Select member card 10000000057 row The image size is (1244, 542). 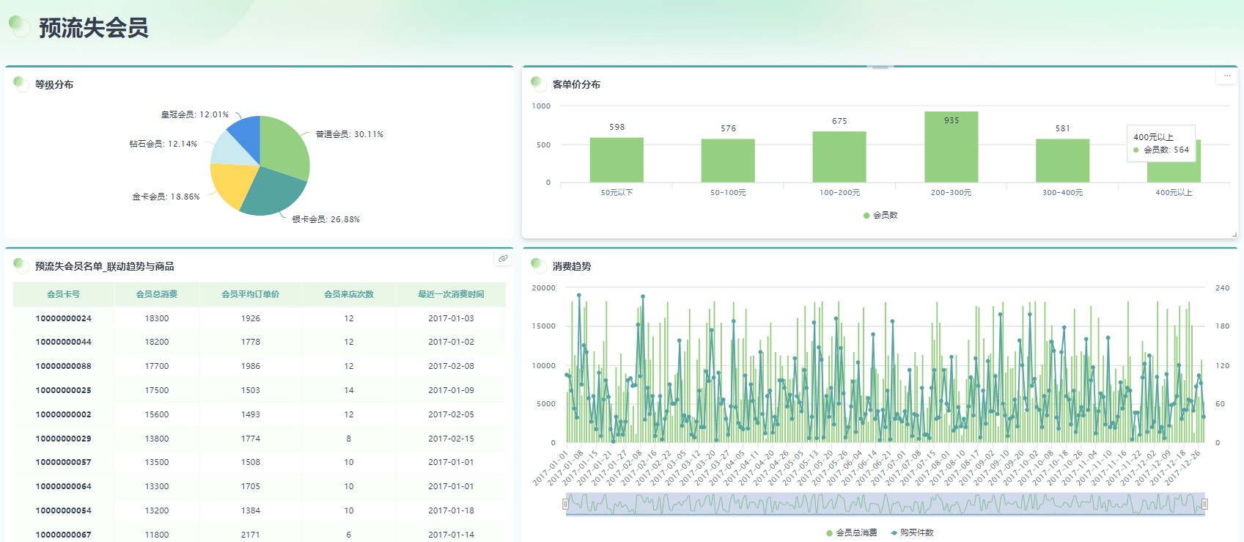click(x=260, y=462)
